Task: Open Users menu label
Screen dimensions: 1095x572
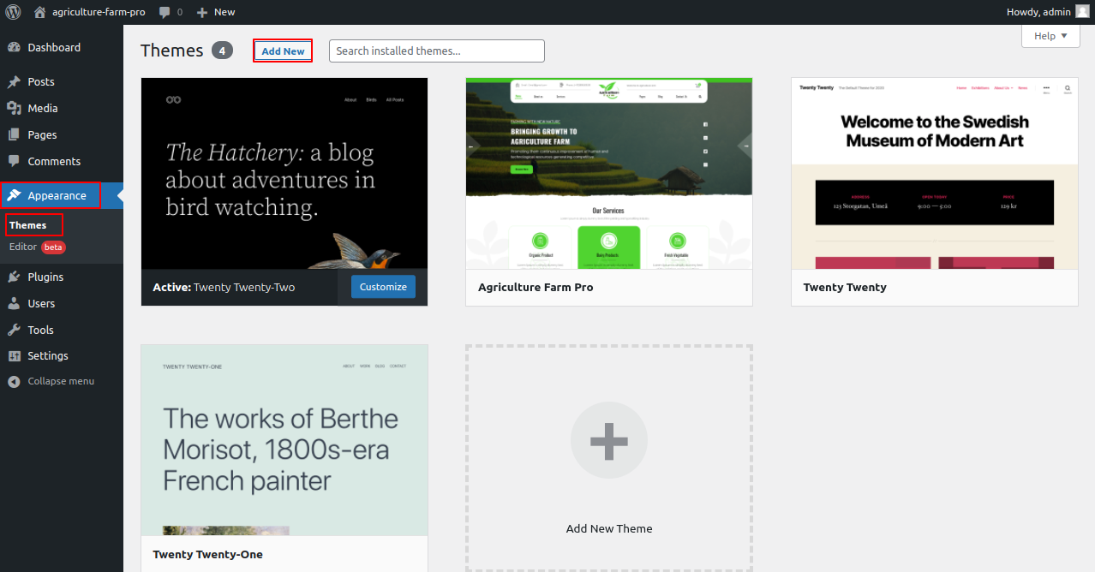Action: tap(41, 303)
